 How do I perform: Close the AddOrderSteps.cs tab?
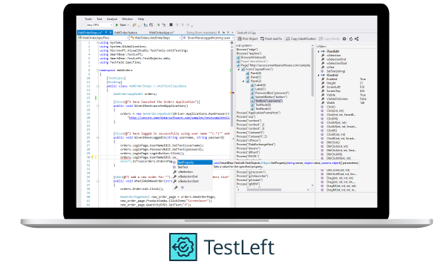pyautogui.click(x=111, y=33)
